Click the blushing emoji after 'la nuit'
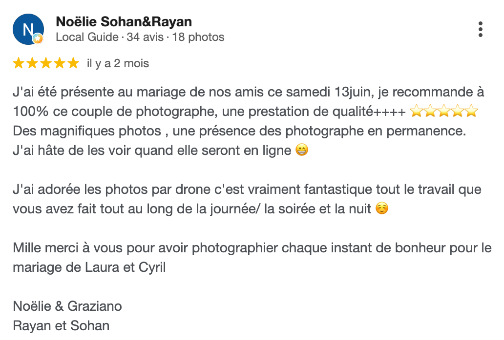Image resolution: width=504 pixels, height=340 pixels. click(382, 208)
